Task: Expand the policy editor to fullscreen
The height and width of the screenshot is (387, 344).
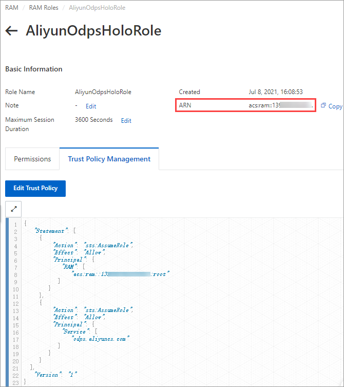Action: (13, 209)
